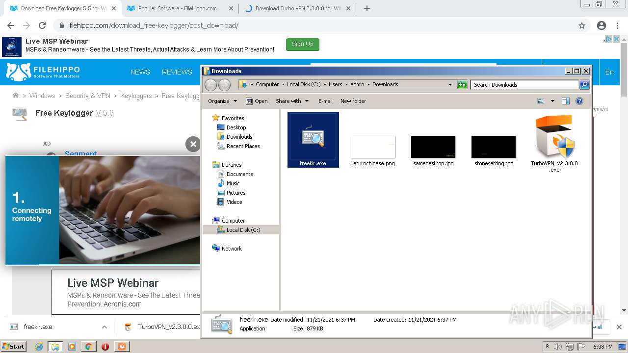Open freeklr.exe from the download bar
The width and height of the screenshot is (628, 353).
38,327
